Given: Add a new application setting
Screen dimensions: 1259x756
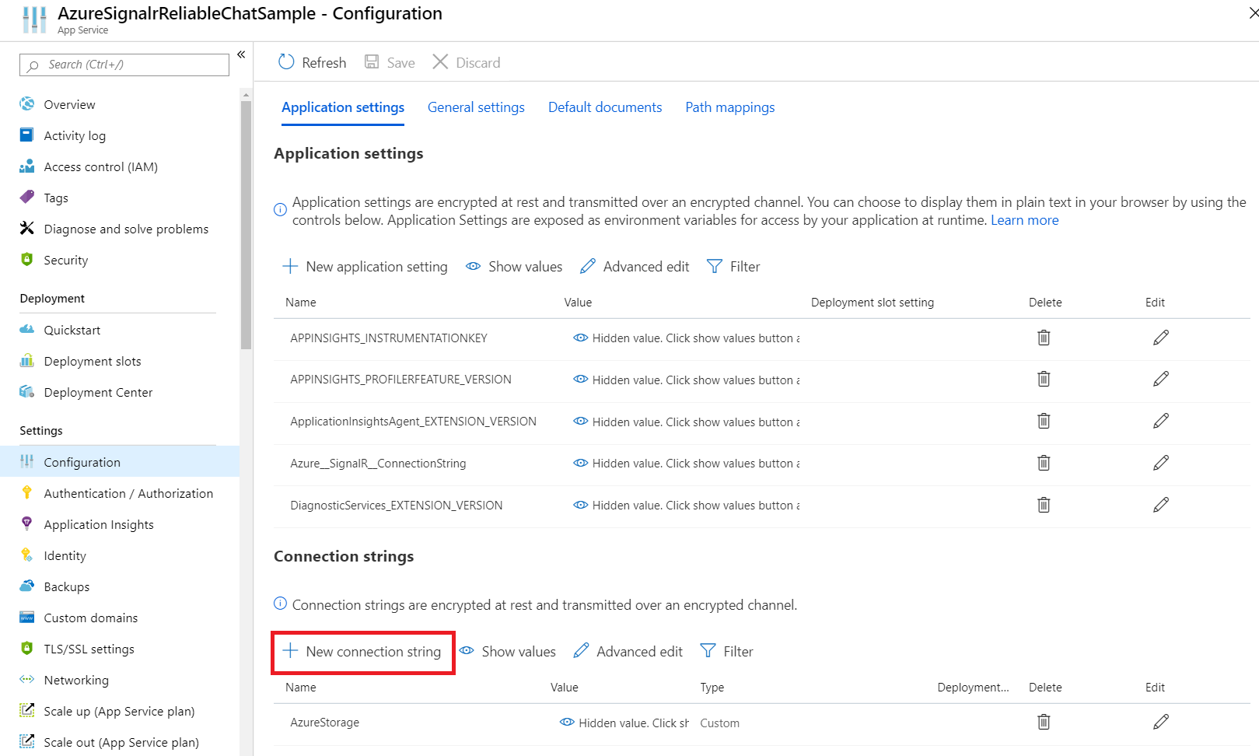Looking at the screenshot, I should pos(365,267).
